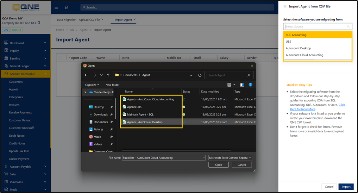Toggle the hamburger sidebar menu icon
The image size is (358, 193).
point(56,7)
